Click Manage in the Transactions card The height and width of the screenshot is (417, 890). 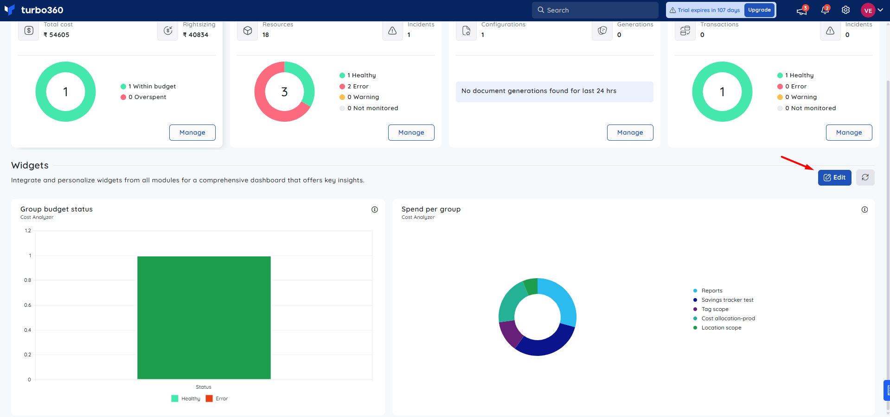[x=849, y=132]
